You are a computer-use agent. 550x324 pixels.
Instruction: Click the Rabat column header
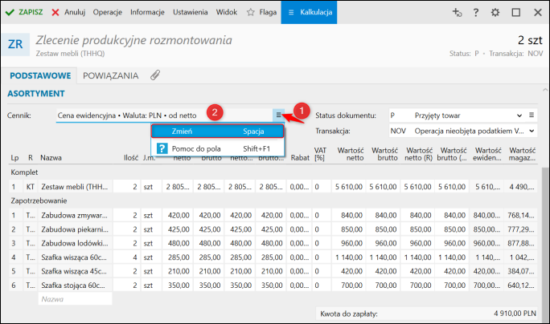coord(300,158)
